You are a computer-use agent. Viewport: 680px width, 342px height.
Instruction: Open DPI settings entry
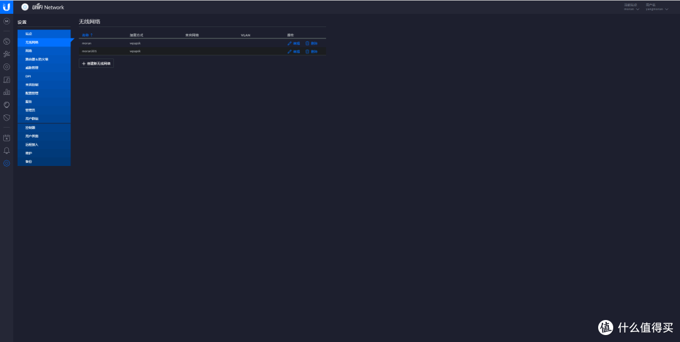click(x=44, y=76)
